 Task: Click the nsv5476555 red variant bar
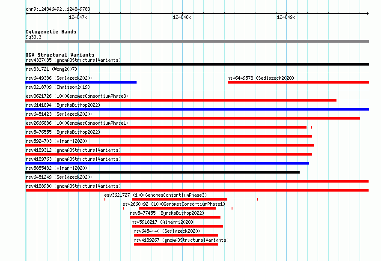169,136
